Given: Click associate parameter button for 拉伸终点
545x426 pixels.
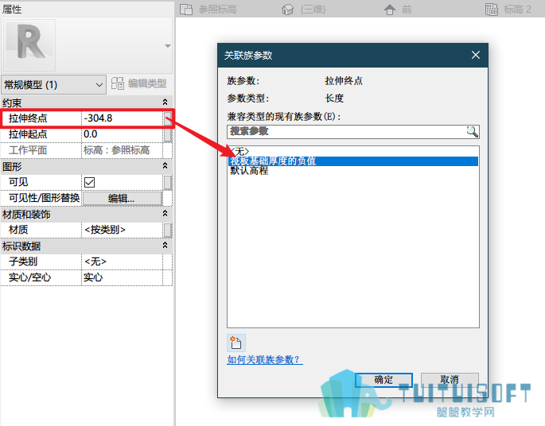Looking at the screenshot, I should click(168, 118).
